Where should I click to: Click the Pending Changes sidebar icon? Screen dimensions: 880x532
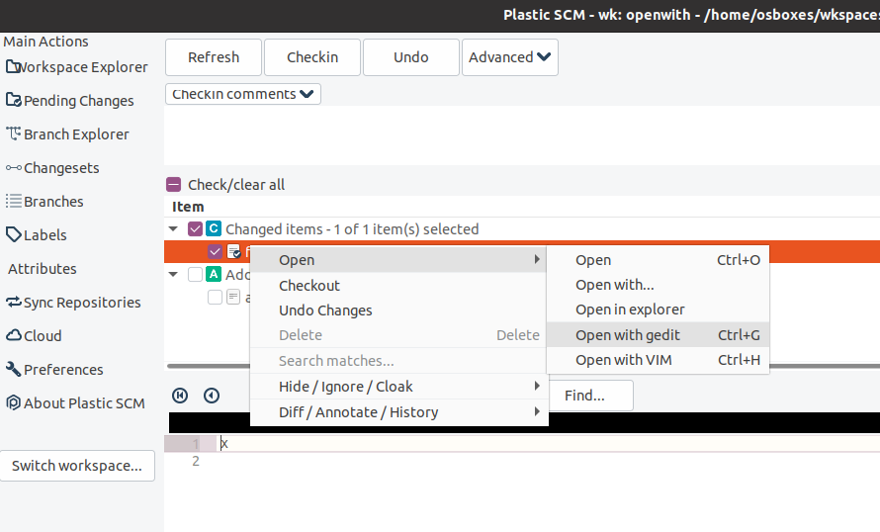click(14, 100)
